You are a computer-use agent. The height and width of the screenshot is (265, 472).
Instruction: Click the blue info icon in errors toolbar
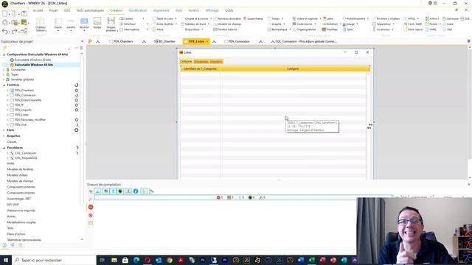point(136,191)
